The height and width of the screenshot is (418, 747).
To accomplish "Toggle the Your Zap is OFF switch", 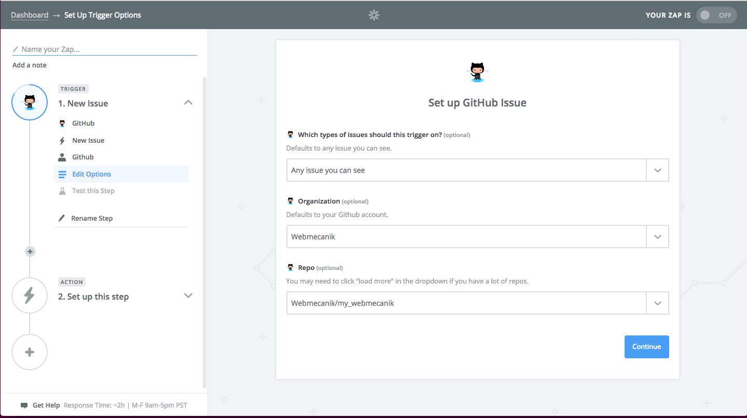I will click(716, 15).
